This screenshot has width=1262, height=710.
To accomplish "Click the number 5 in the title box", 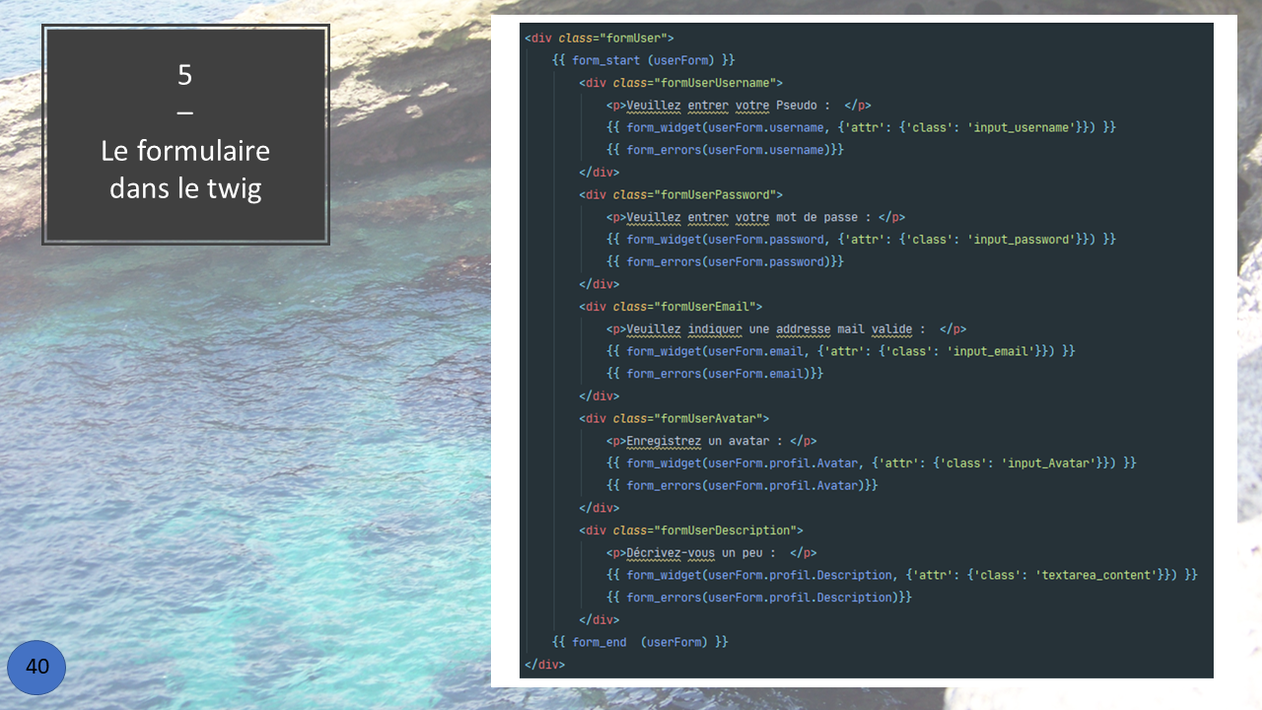I will point(185,74).
